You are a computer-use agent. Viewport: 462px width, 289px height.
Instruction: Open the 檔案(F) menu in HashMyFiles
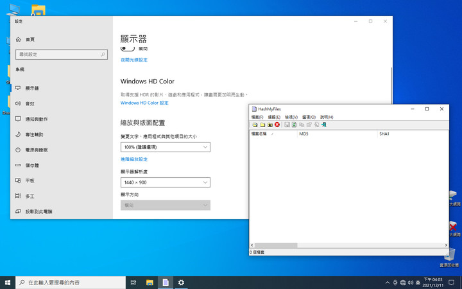click(x=257, y=117)
